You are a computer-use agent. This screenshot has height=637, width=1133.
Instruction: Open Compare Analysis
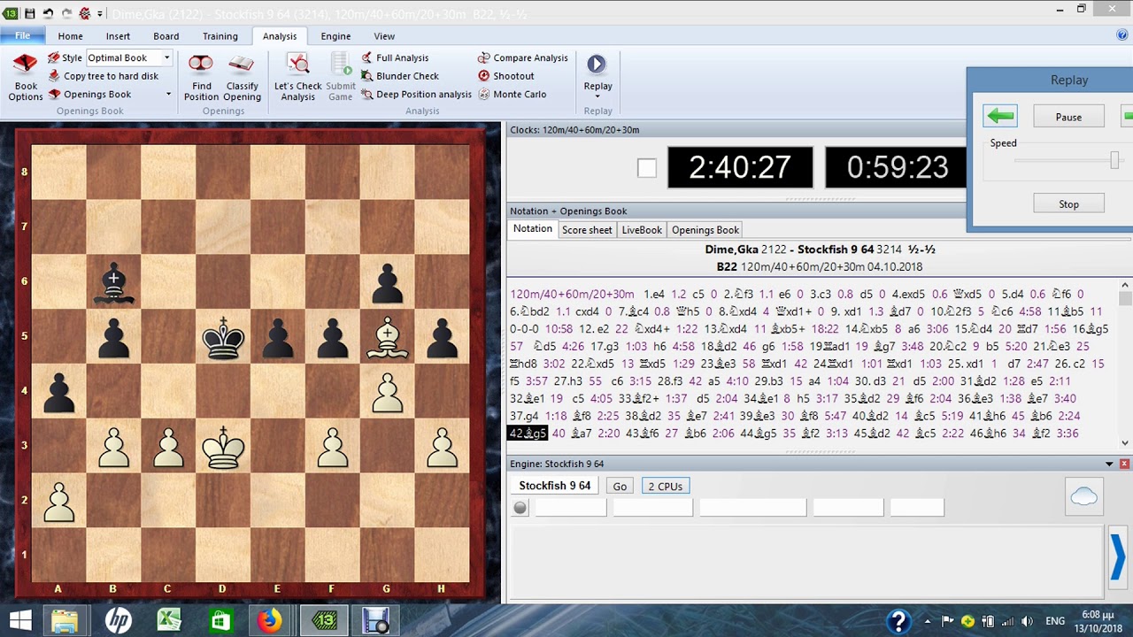click(523, 58)
